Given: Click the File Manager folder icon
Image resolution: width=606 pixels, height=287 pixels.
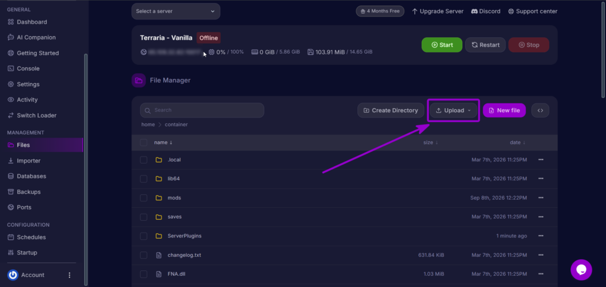Looking at the screenshot, I should 138,80.
